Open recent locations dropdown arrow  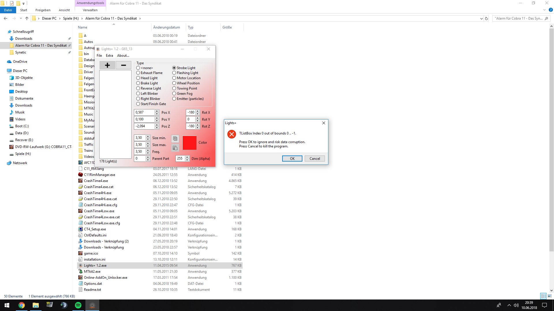point(21,18)
